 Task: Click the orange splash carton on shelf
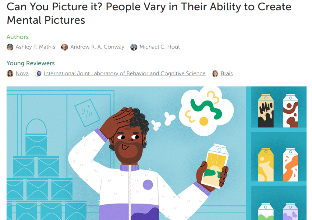pos(290,165)
